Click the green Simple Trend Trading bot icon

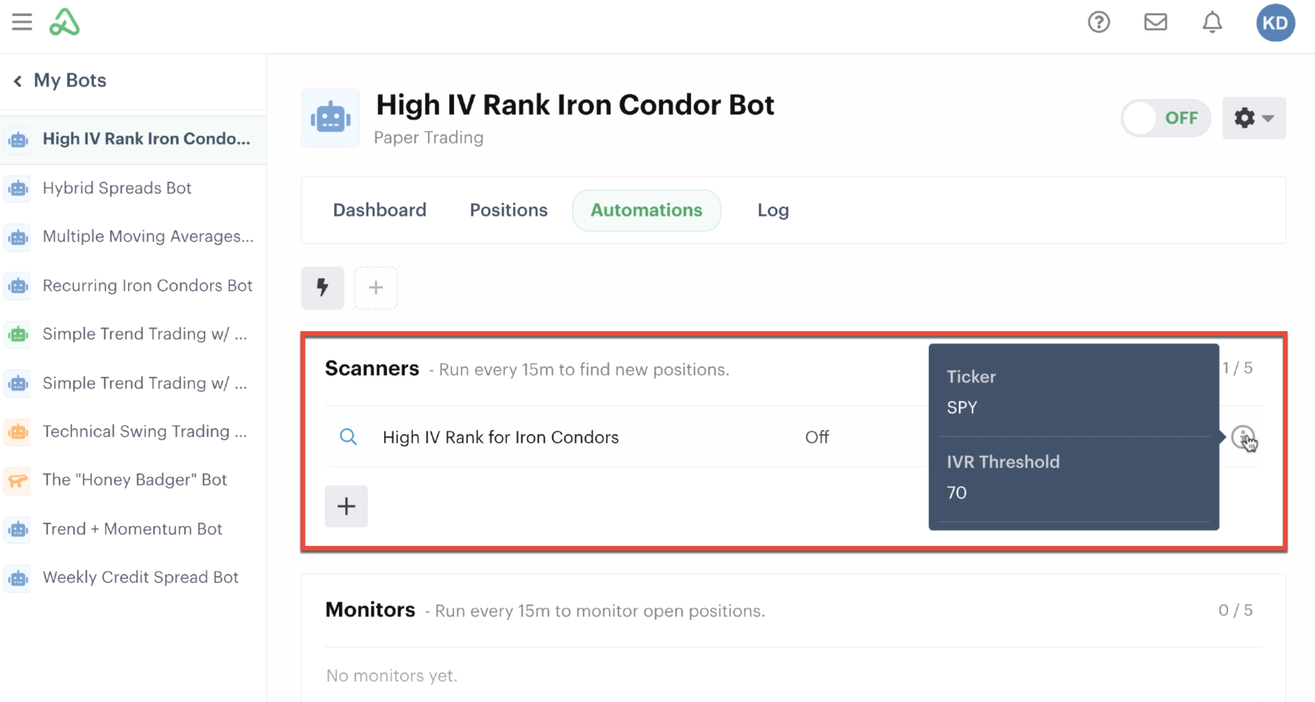(x=18, y=334)
